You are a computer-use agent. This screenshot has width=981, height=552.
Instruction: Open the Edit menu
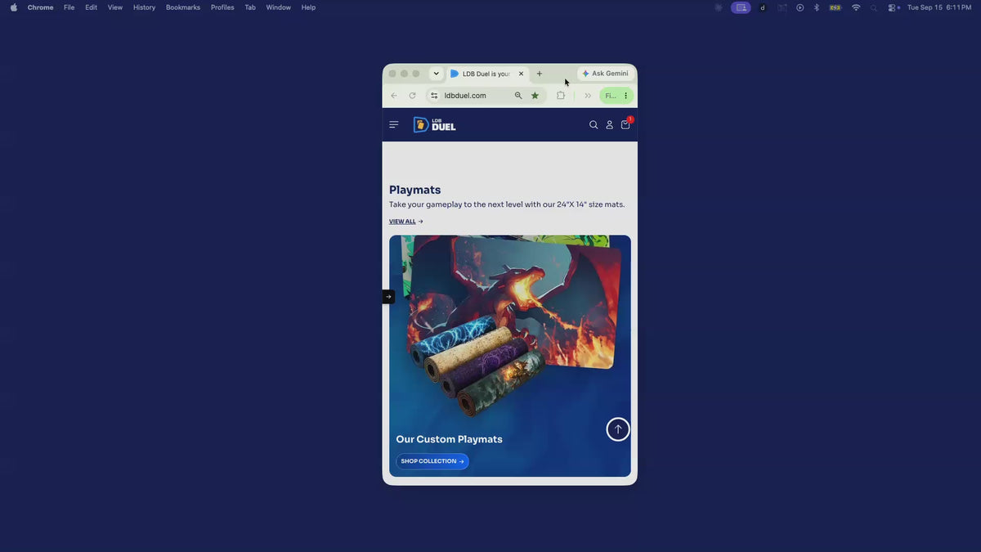(91, 7)
